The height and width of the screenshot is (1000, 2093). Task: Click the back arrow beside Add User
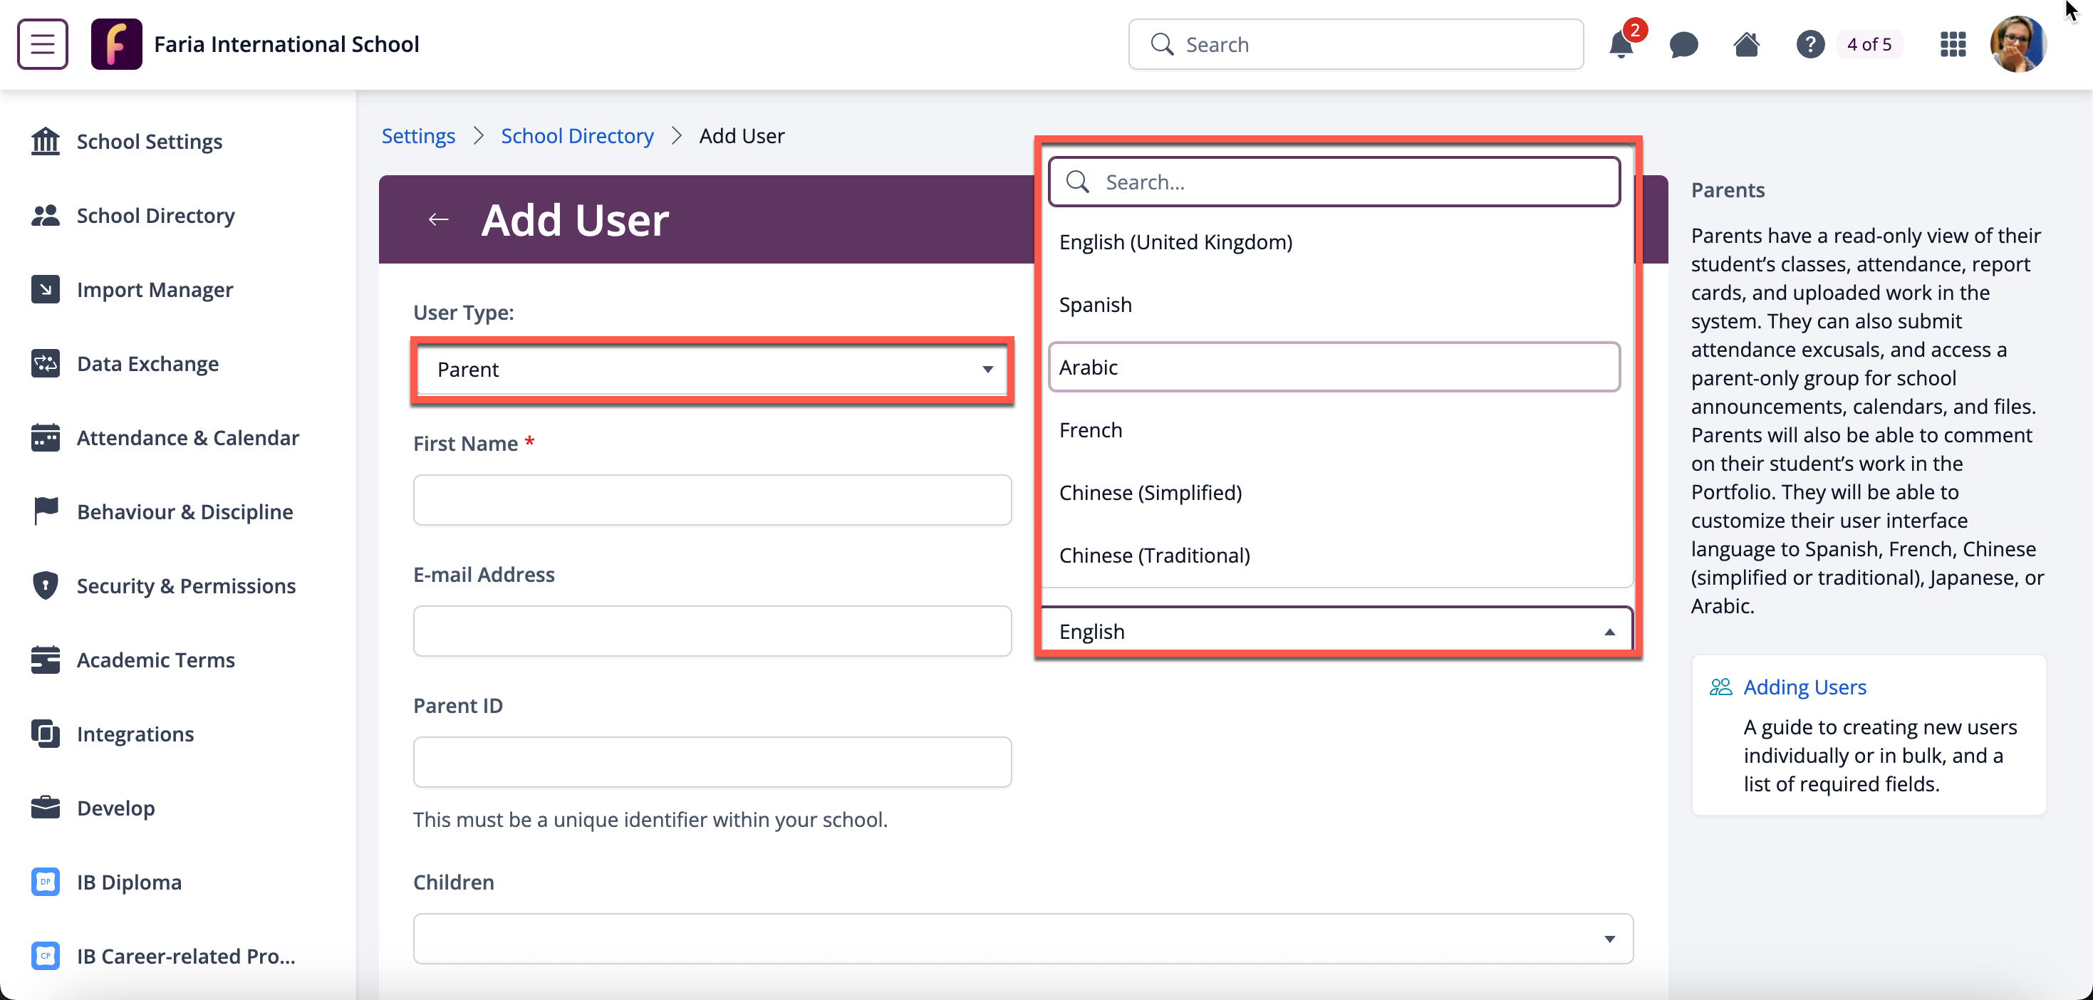coord(439,219)
